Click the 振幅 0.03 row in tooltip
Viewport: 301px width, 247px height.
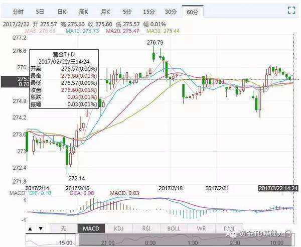[x=64, y=104]
